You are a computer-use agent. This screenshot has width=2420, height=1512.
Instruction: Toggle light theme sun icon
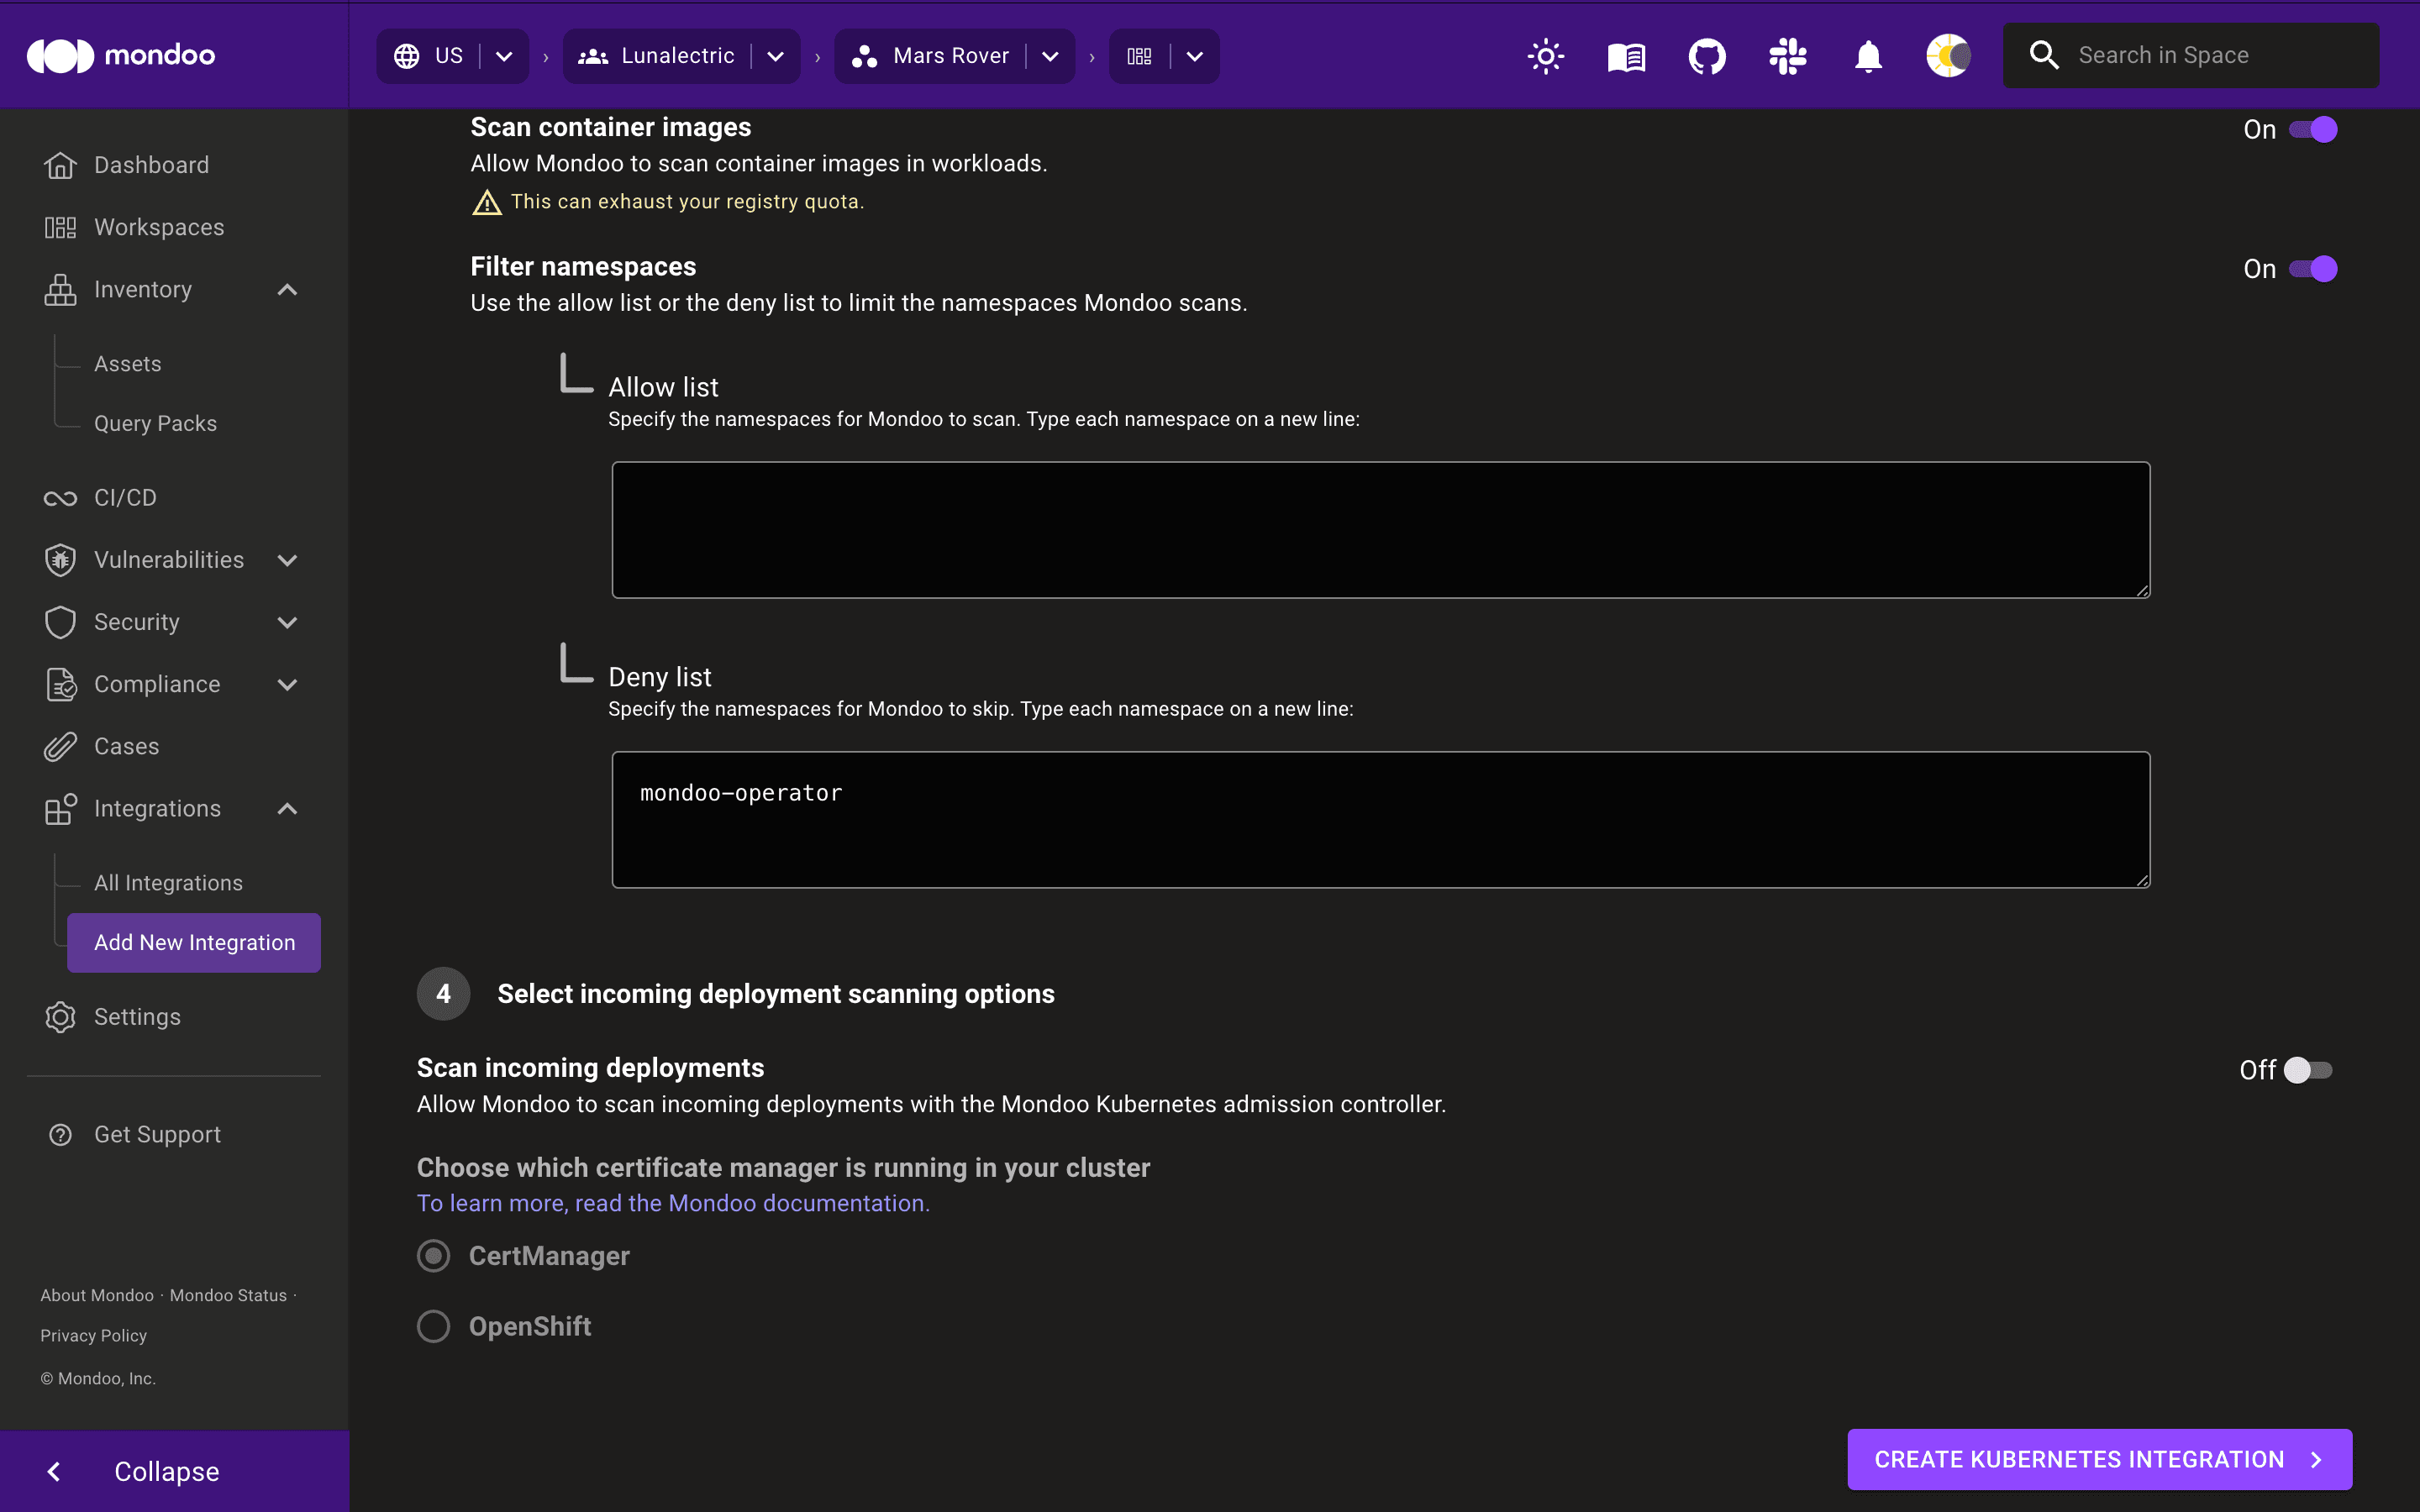(x=1545, y=56)
